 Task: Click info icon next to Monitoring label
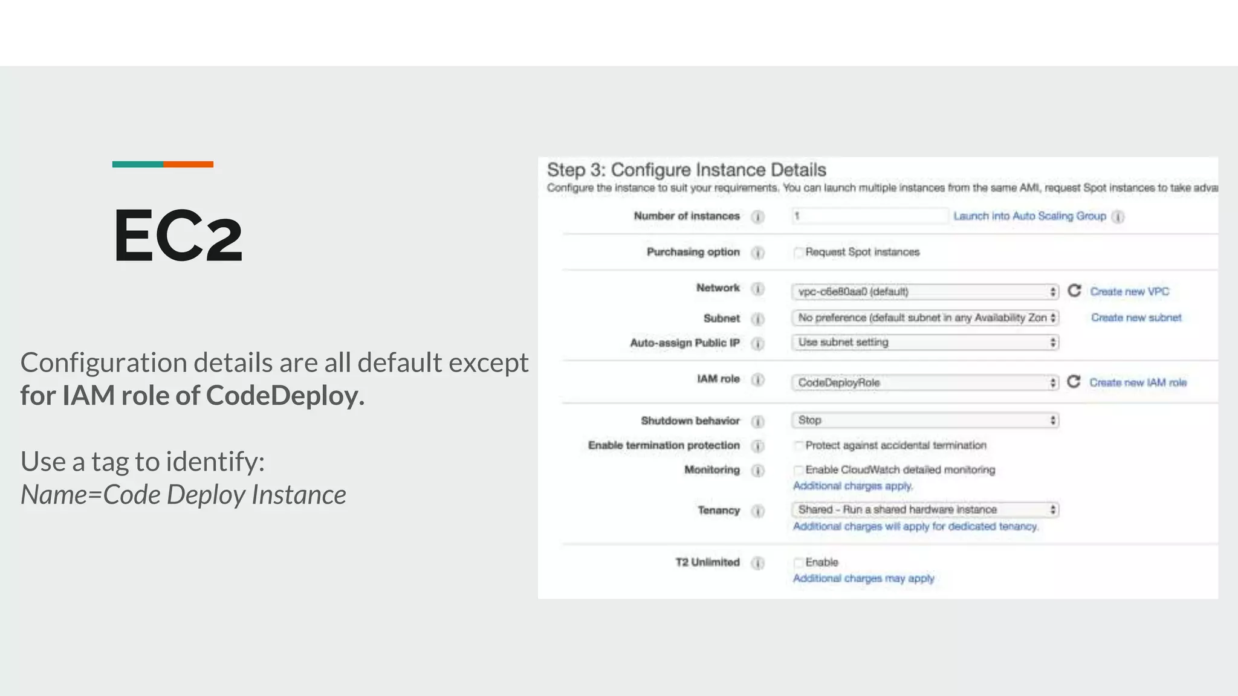tap(757, 471)
